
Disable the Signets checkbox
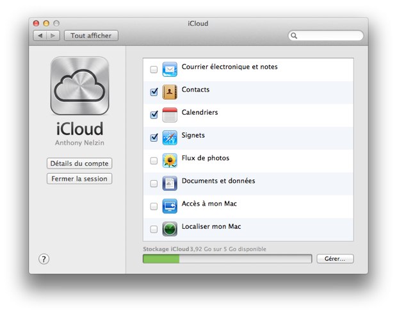[x=154, y=138]
